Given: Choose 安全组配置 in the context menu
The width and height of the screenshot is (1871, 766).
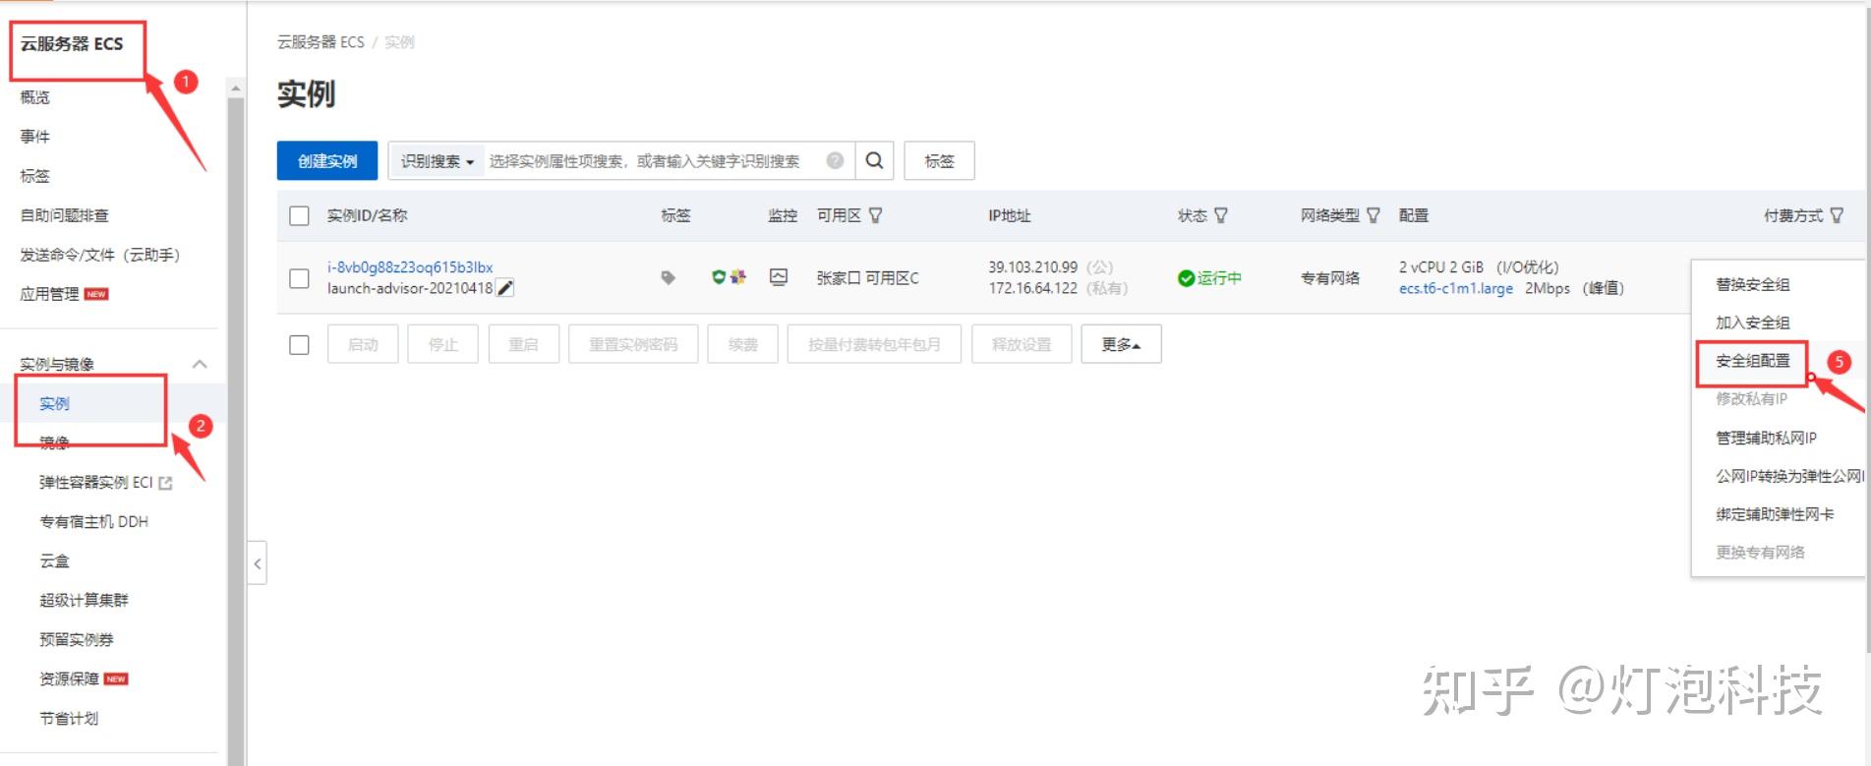Looking at the screenshot, I should (x=1753, y=361).
